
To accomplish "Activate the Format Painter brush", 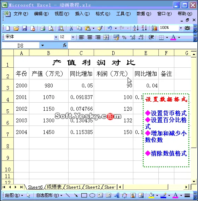I will pyautogui.click(x=100, y=28).
